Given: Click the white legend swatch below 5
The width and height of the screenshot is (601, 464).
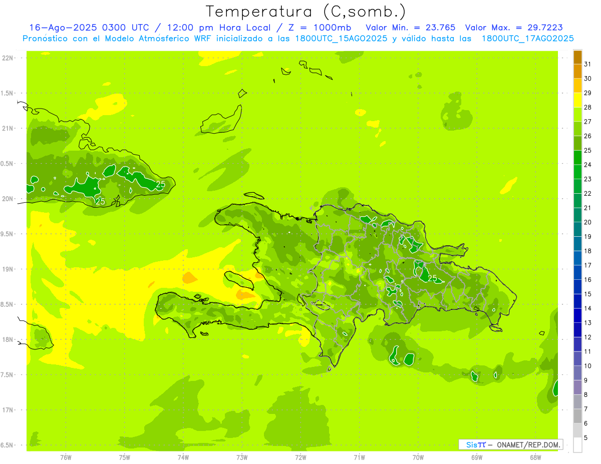Looking at the screenshot, I should (578, 445).
